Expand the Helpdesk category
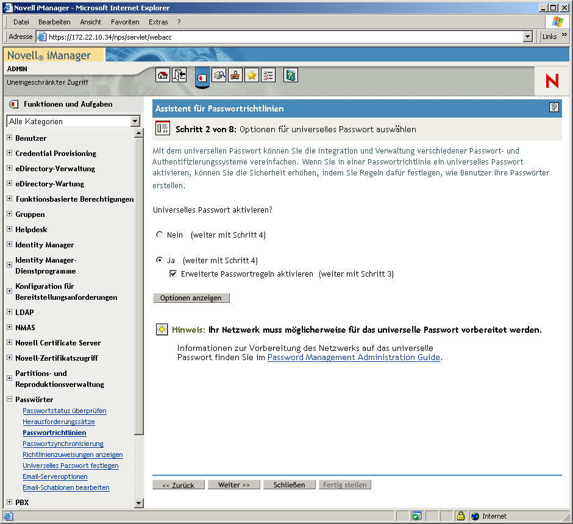The image size is (573, 524). [x=10, y=229]
